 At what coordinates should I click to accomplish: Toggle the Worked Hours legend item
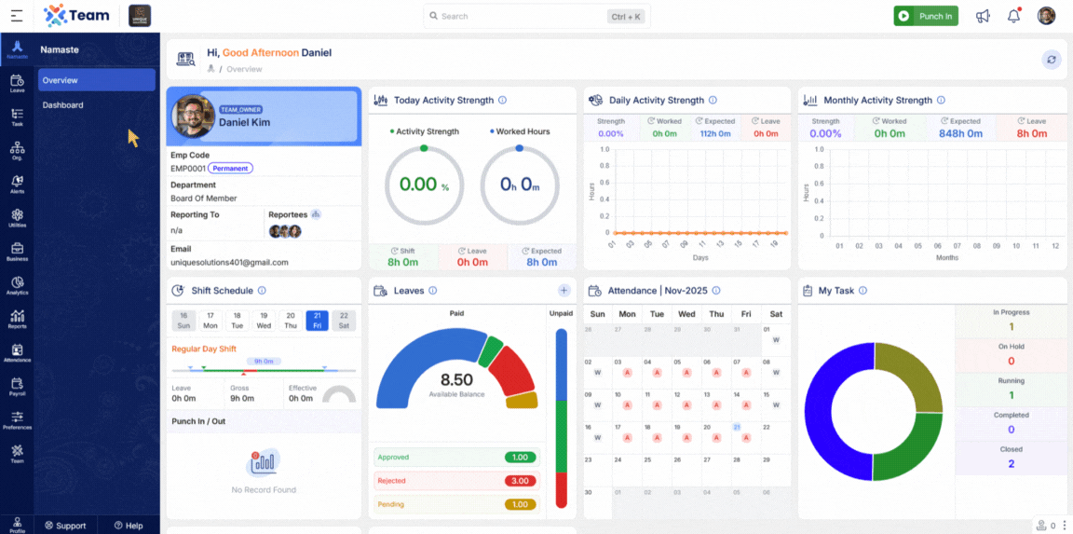pos(520,131)
